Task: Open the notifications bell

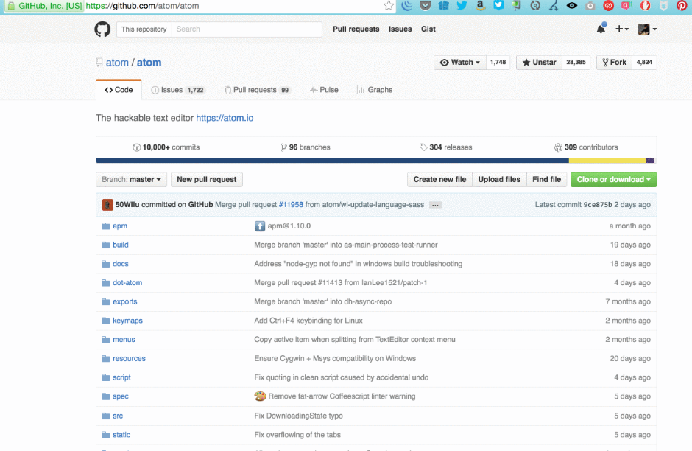Action: click(x=601, y=29)
